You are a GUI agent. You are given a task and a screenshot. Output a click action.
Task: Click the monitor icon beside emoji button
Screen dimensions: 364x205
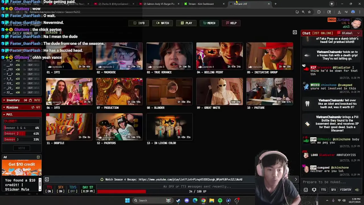314,190
